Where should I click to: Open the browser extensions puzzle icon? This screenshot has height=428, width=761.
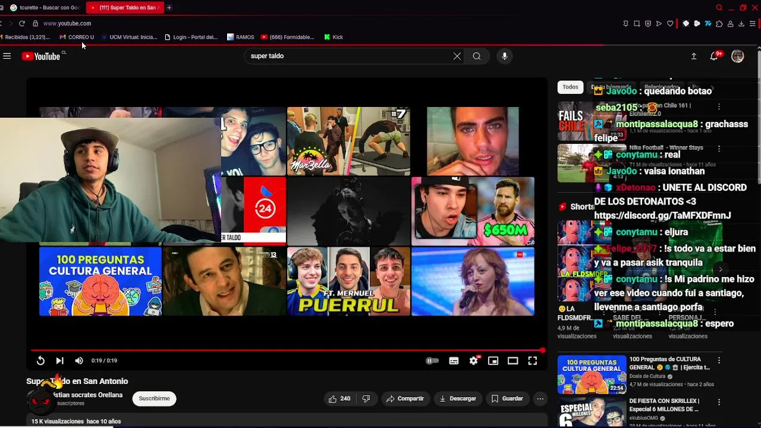pyautogui.click(x=719, y=23)
